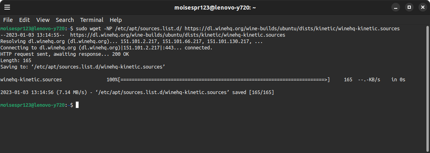The width and height of the screenshot is (430, 153).
Task: Click the terminal cursor at the prompt
Action: click(77, 105)
